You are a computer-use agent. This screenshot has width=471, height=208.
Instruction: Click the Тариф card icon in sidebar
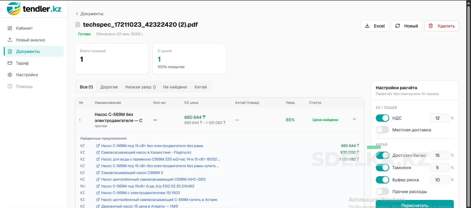(x=10, y=63)
